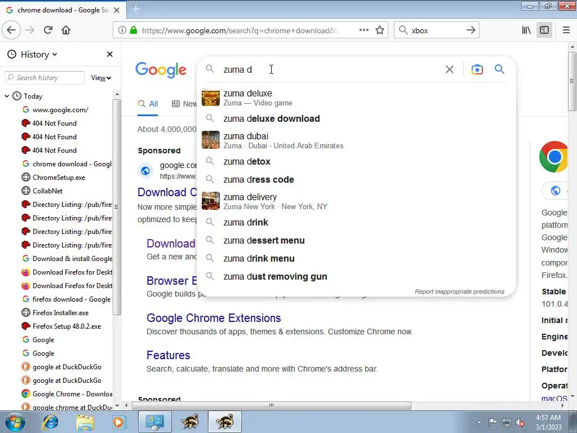Launch Internet Explorer from taskbar
This screenshot has height=433, width=577.
(x=50, y=422)
